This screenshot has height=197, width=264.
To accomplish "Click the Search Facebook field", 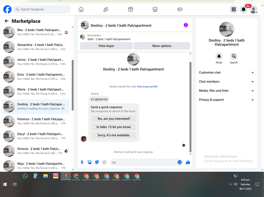I will coord(42,10).
